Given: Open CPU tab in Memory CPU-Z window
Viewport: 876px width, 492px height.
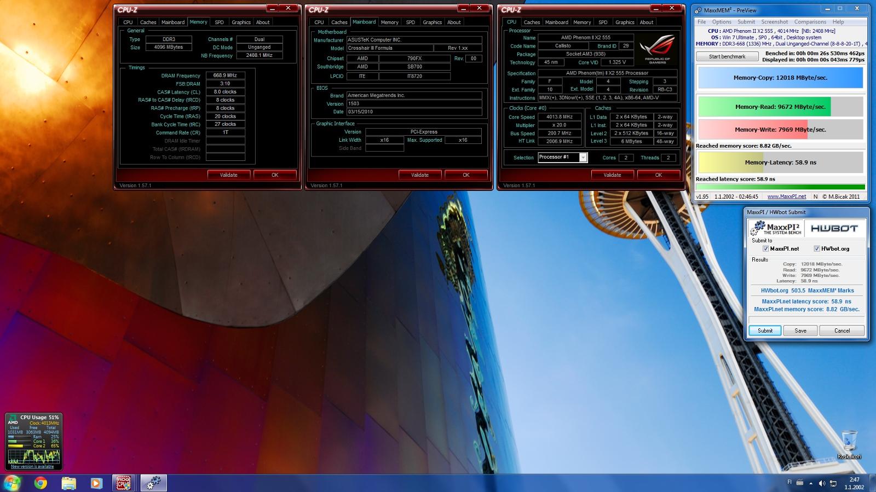Looking at the screenshot, I should click(128, 22).
